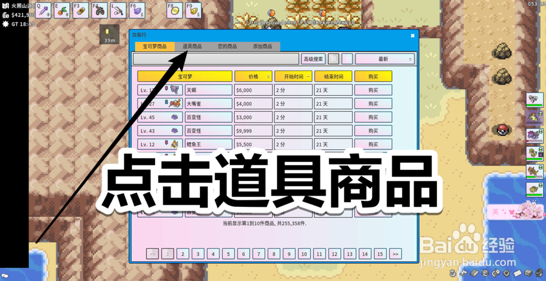Click the Lv. 12 鲤鱼王 sprite cell
This screenshot has width=546, height=281.
(160, 144)
